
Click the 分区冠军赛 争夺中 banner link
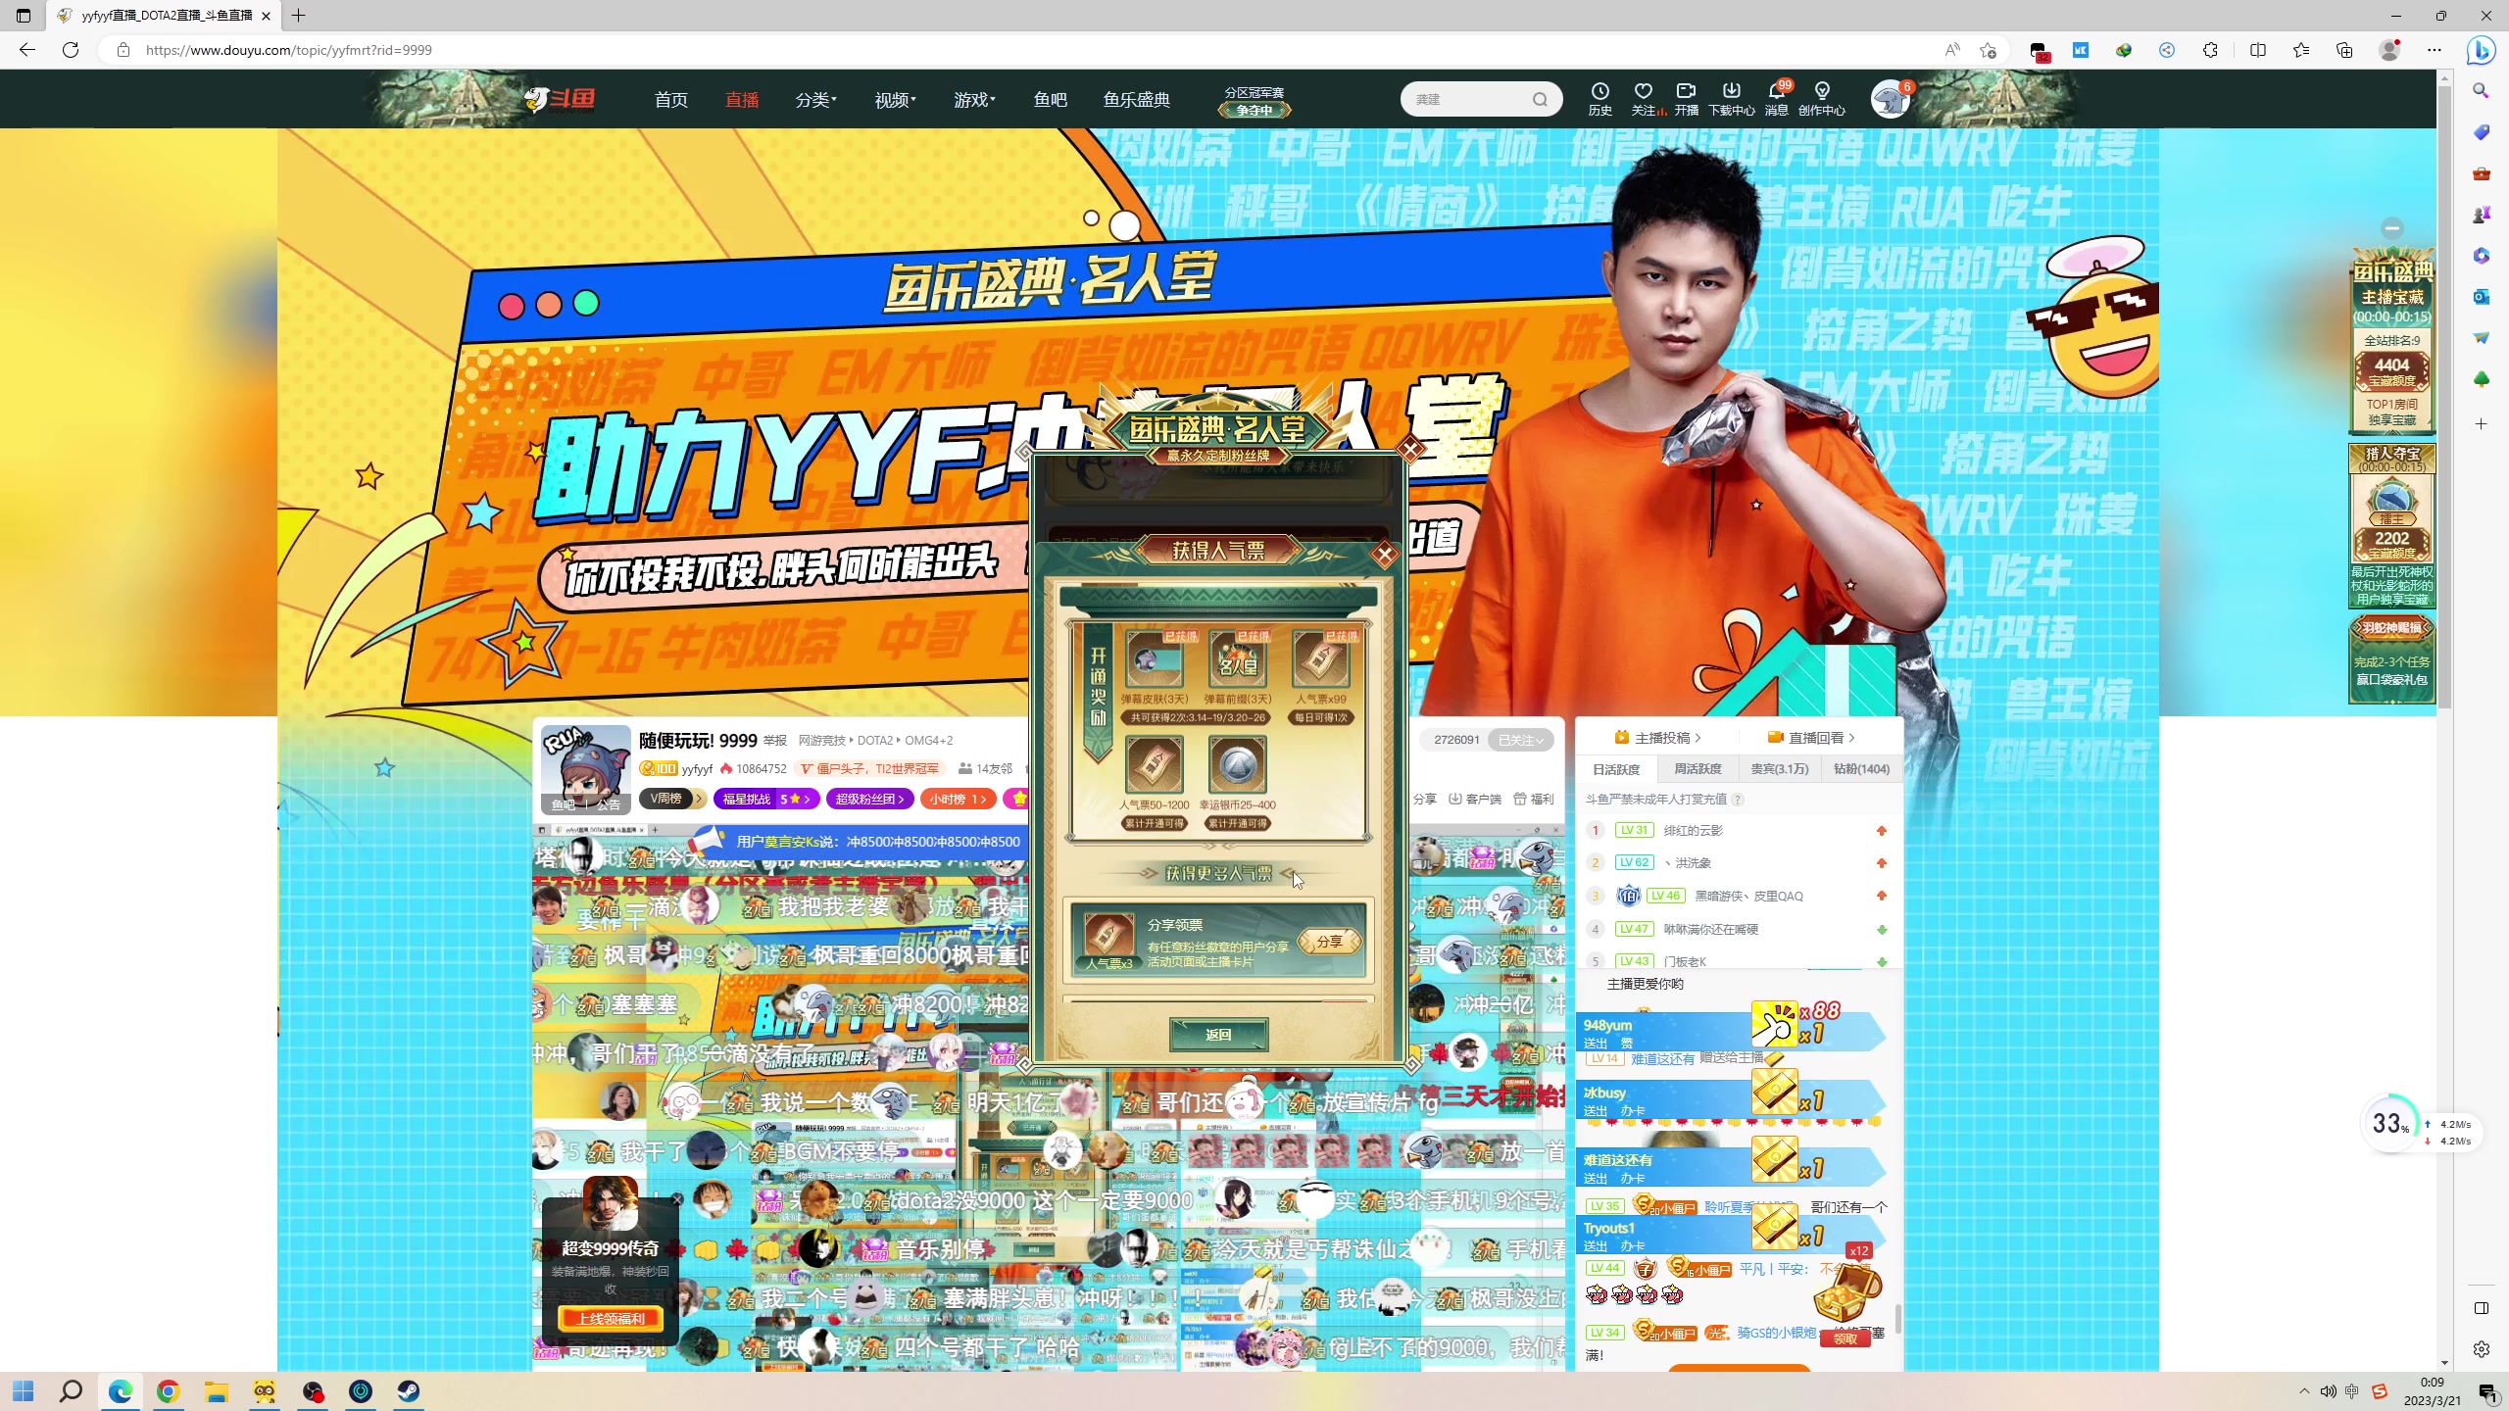point(1254,101)
